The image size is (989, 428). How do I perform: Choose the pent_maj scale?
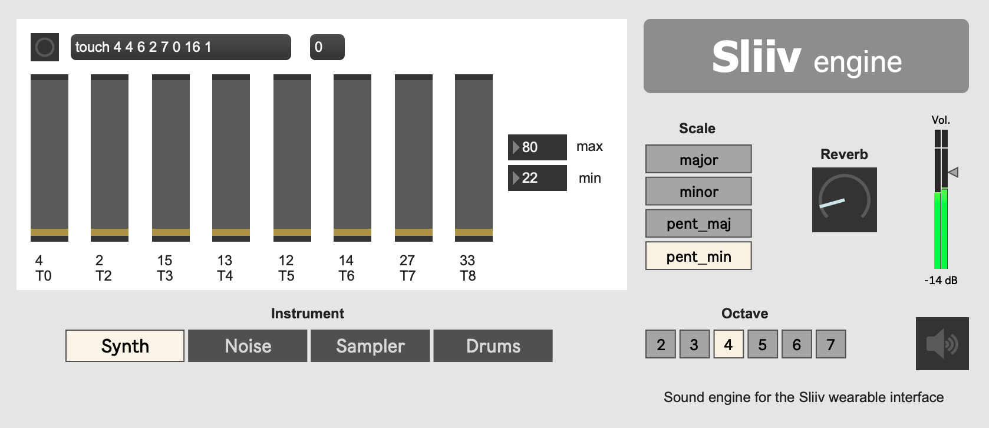tap(698, 223)
